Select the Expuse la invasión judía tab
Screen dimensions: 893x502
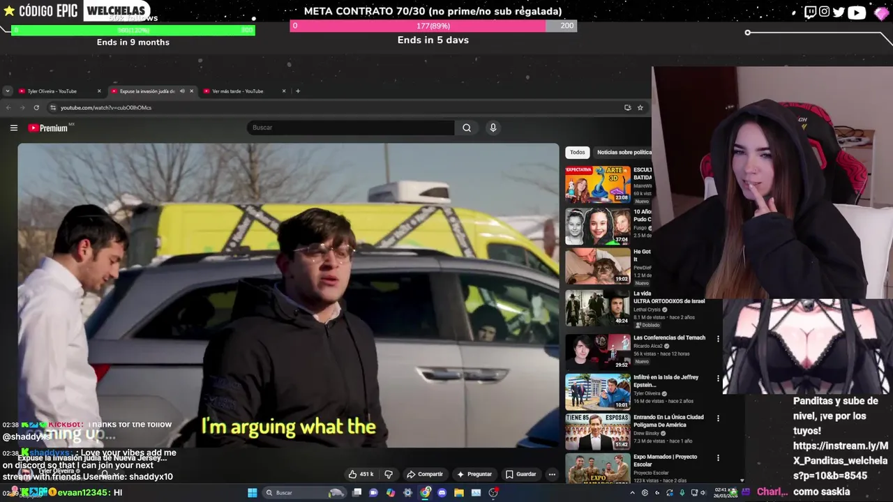pyautogui.click(x=147, y=91)
